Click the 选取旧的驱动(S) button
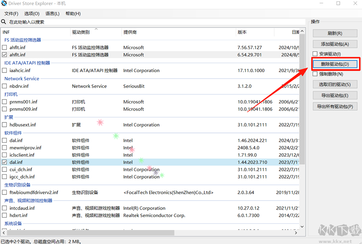362x244 pixels. pyautogui.click(x=335, y=84)
